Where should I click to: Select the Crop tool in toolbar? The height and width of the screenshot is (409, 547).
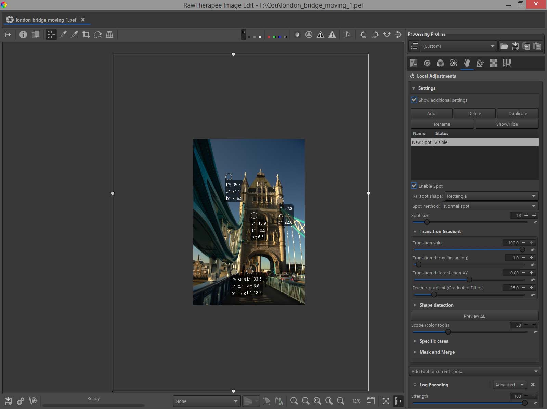[86, 35]
